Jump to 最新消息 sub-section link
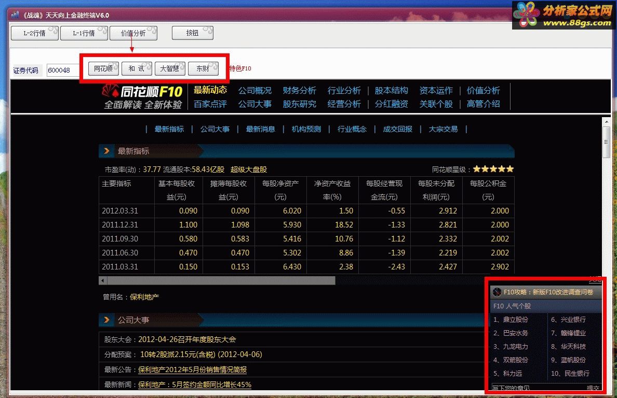Screen dimensions: 617x398 [261, 129]
